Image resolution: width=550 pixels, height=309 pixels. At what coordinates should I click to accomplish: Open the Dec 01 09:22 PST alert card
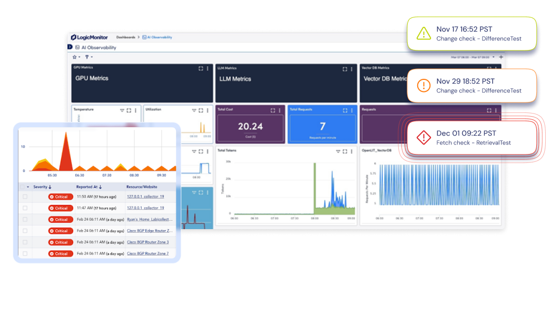(472, 138)
